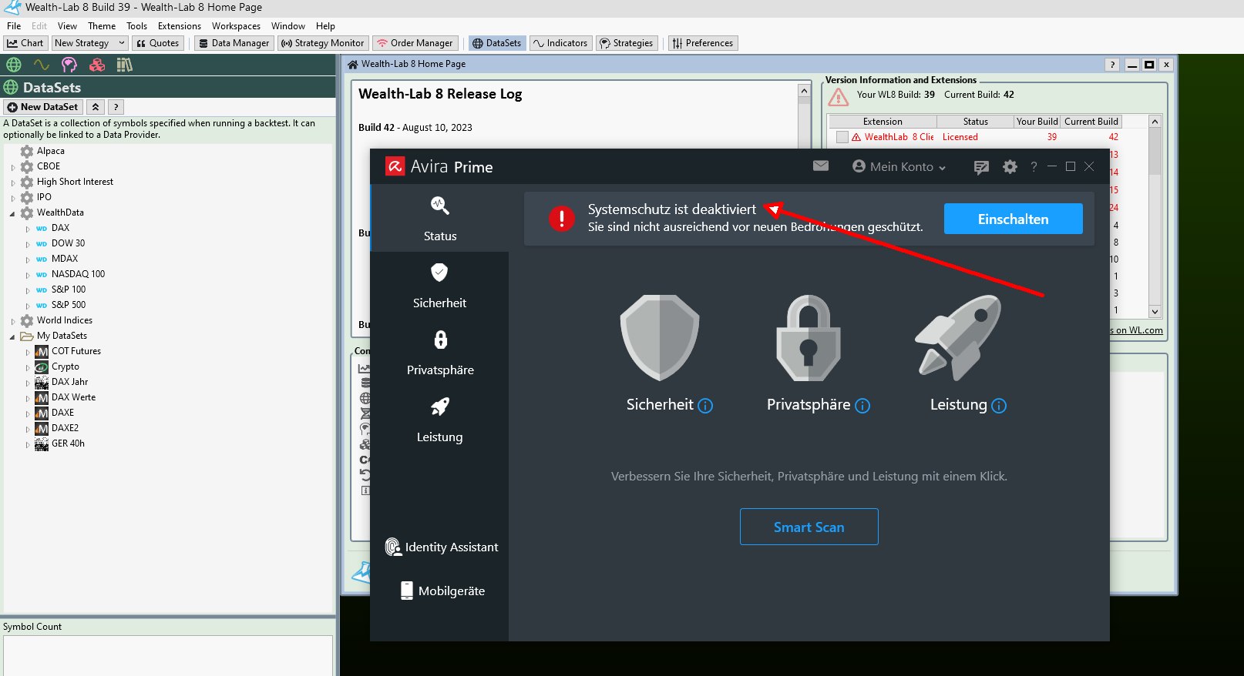Expand the World Indices node
Image resolution: width=1244 pixels, height=676 pixels.
(x=13, y=321)
